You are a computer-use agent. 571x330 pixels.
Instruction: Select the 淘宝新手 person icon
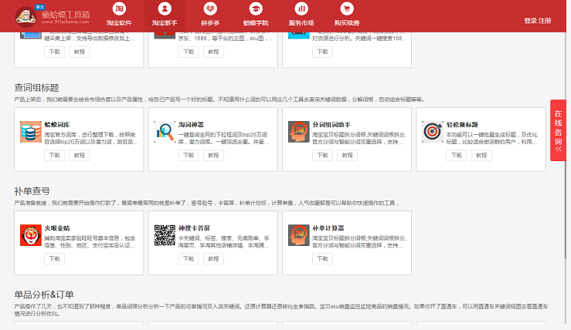pos(165,8)
